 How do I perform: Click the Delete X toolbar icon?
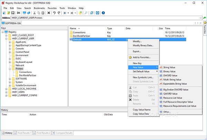[x=49, y=13]
